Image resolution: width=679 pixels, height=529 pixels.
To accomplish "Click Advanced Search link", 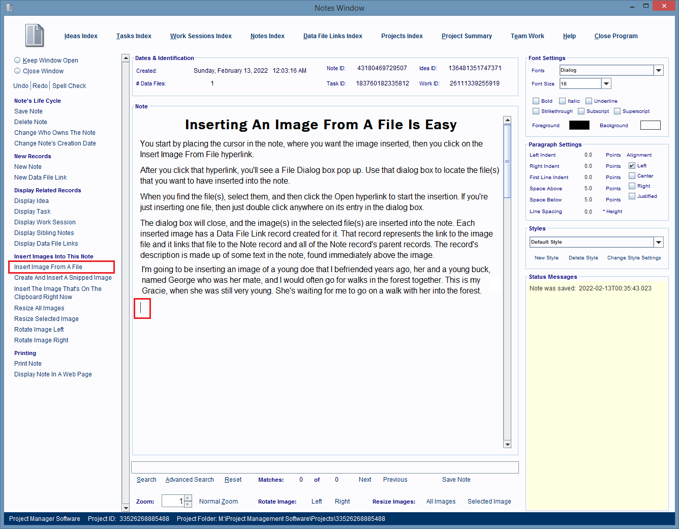I will [x=190, y=480].
